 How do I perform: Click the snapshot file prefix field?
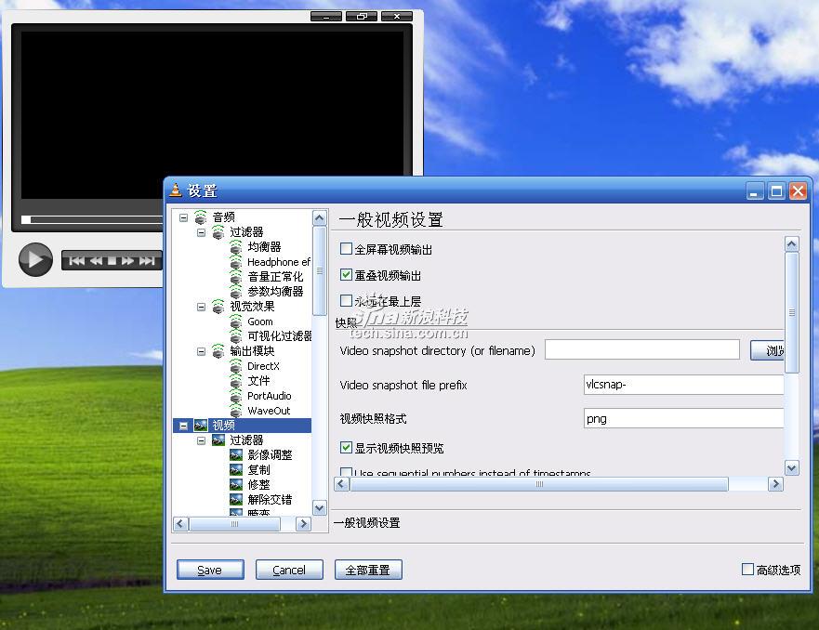[683, 385]
